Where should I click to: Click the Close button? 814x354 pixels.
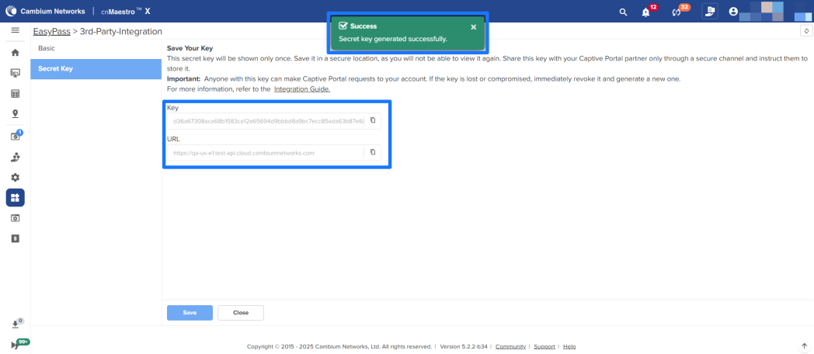pyautogui.click(x=241, y=312)
